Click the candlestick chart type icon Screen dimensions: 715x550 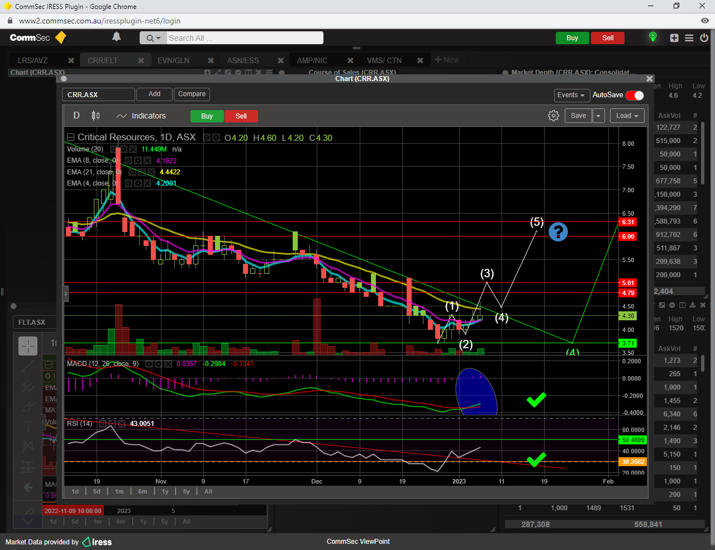[x=96, y=116]
